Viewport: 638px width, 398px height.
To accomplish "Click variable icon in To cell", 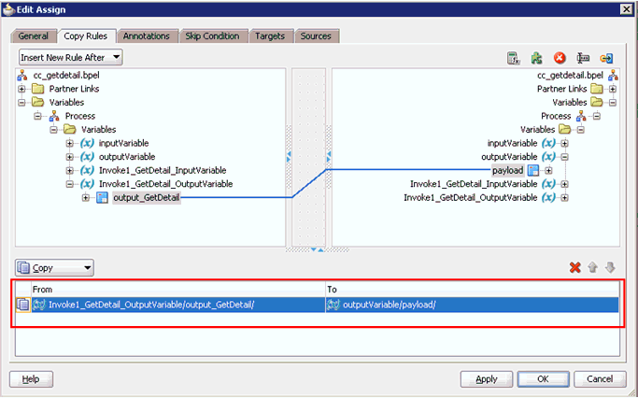I will pos(333,305).
